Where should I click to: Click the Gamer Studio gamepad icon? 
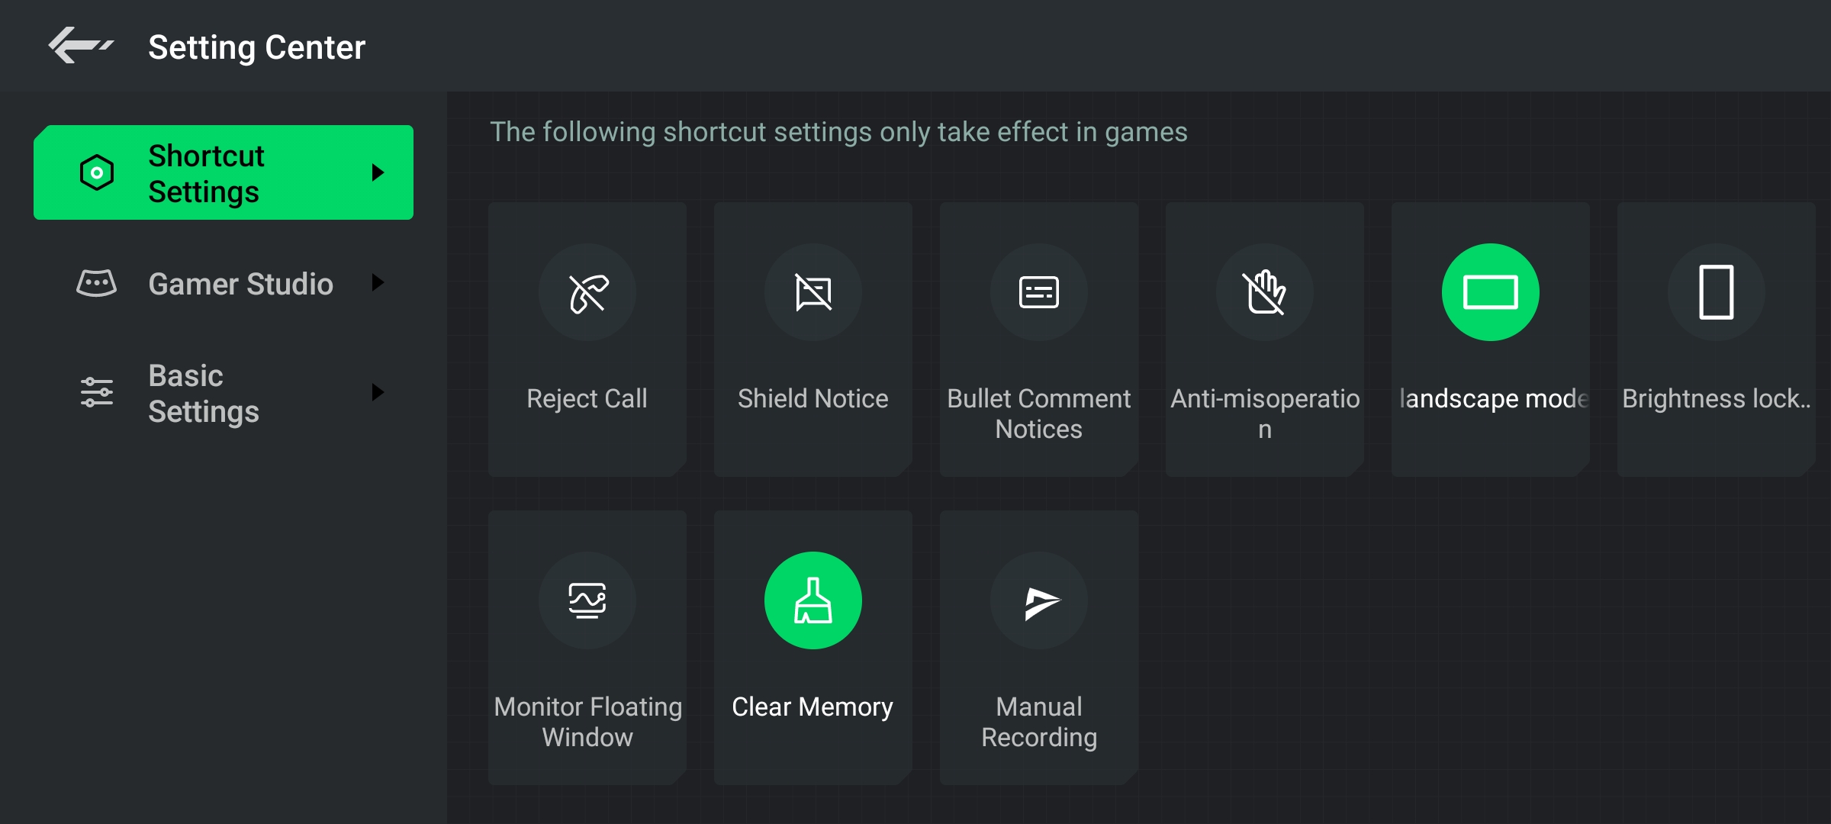click(97, 283)
